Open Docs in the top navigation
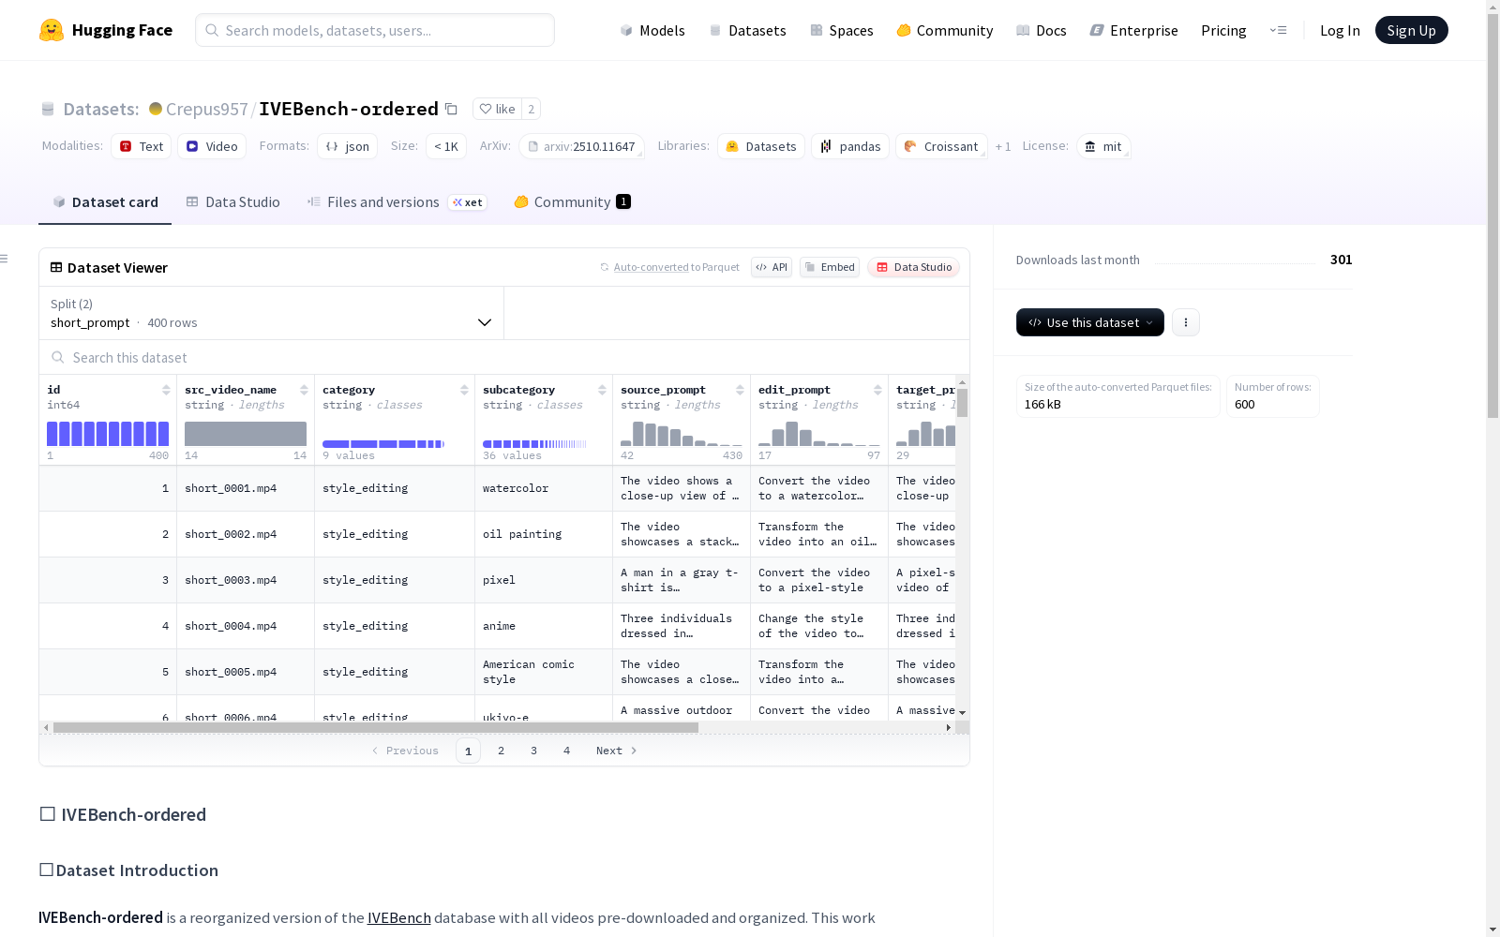Viewport: 1500px width, 937px height. coord(1042,30)
